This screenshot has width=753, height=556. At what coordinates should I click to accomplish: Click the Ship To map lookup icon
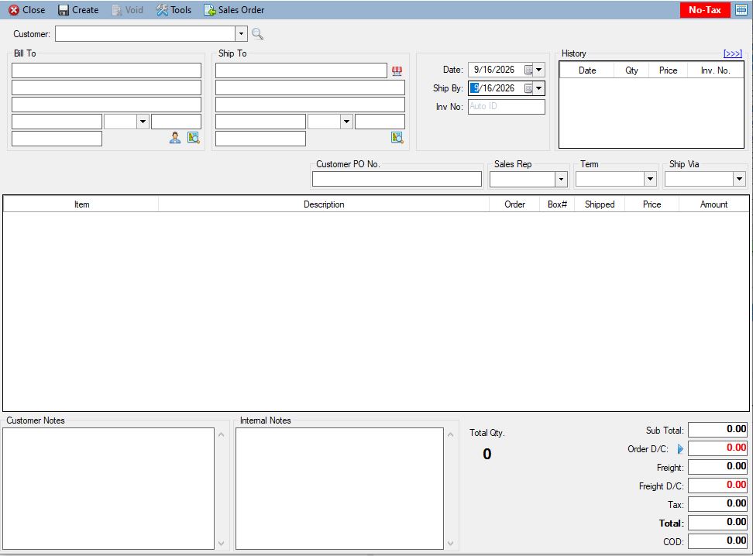pyautogui.click(x=397, y=138)
